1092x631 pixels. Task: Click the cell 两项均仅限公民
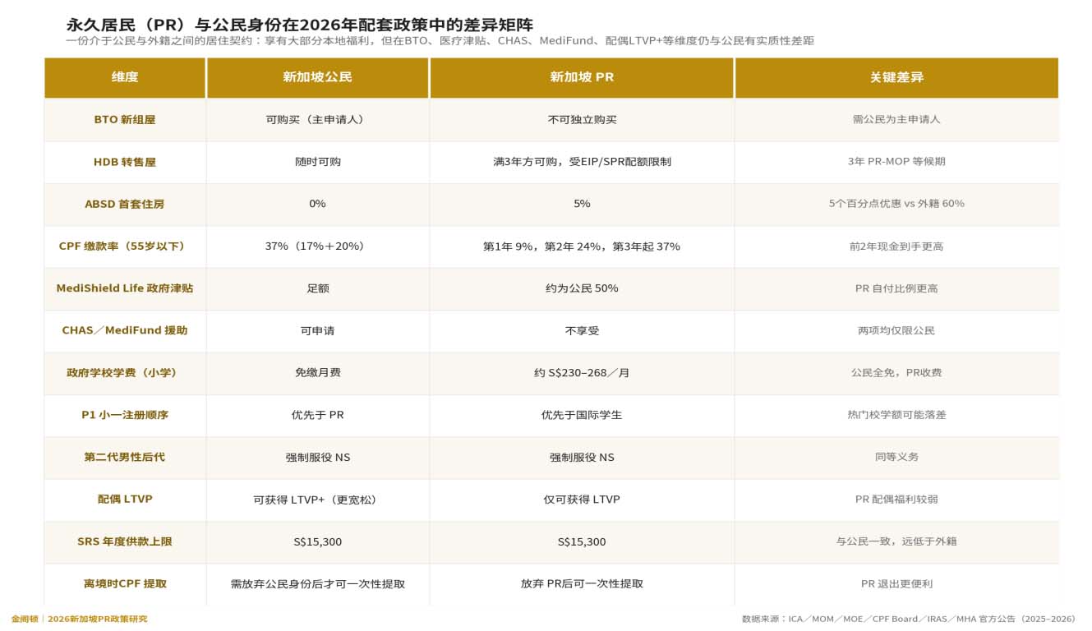point(896,330)
